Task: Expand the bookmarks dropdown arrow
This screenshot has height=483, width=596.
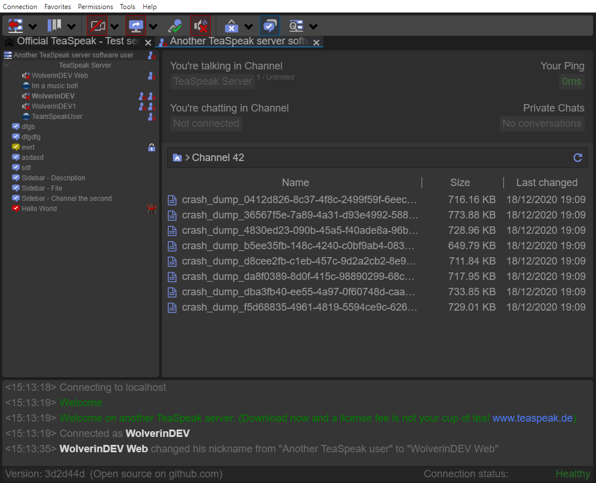Action: 72,26
